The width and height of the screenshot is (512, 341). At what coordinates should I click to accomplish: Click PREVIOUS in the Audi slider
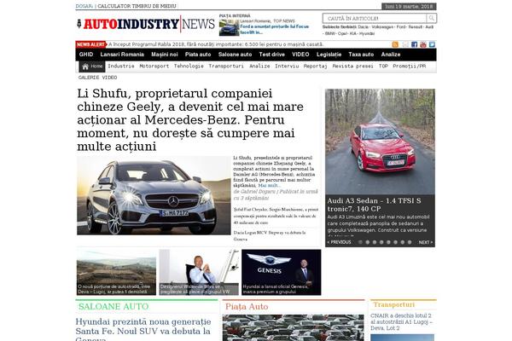(x=339, y=242)
